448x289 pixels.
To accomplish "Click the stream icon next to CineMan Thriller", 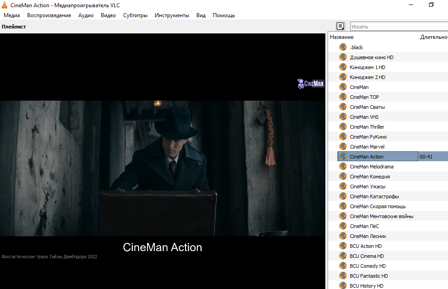I will (343, 126).
